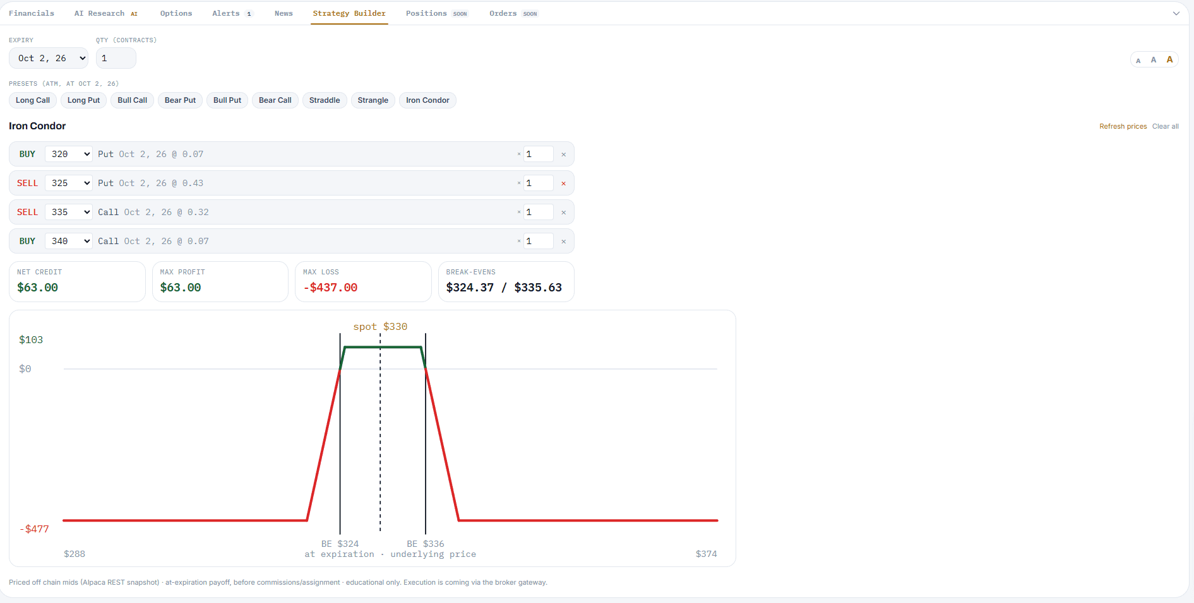Viewport: 1194px width, 603px height.
Task: Select the largest font size A
Action: tap(1169, 59)
